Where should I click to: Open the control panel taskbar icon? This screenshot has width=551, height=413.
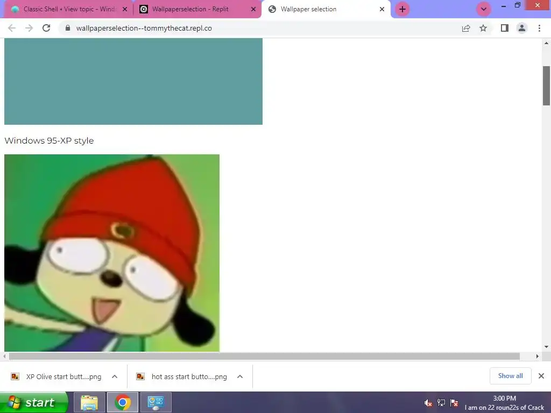point(156,402)
